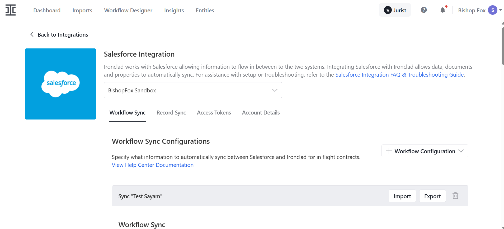Click the Salesforce cloud logo thumbnail

pyautogui.click(x=60, y=84)
